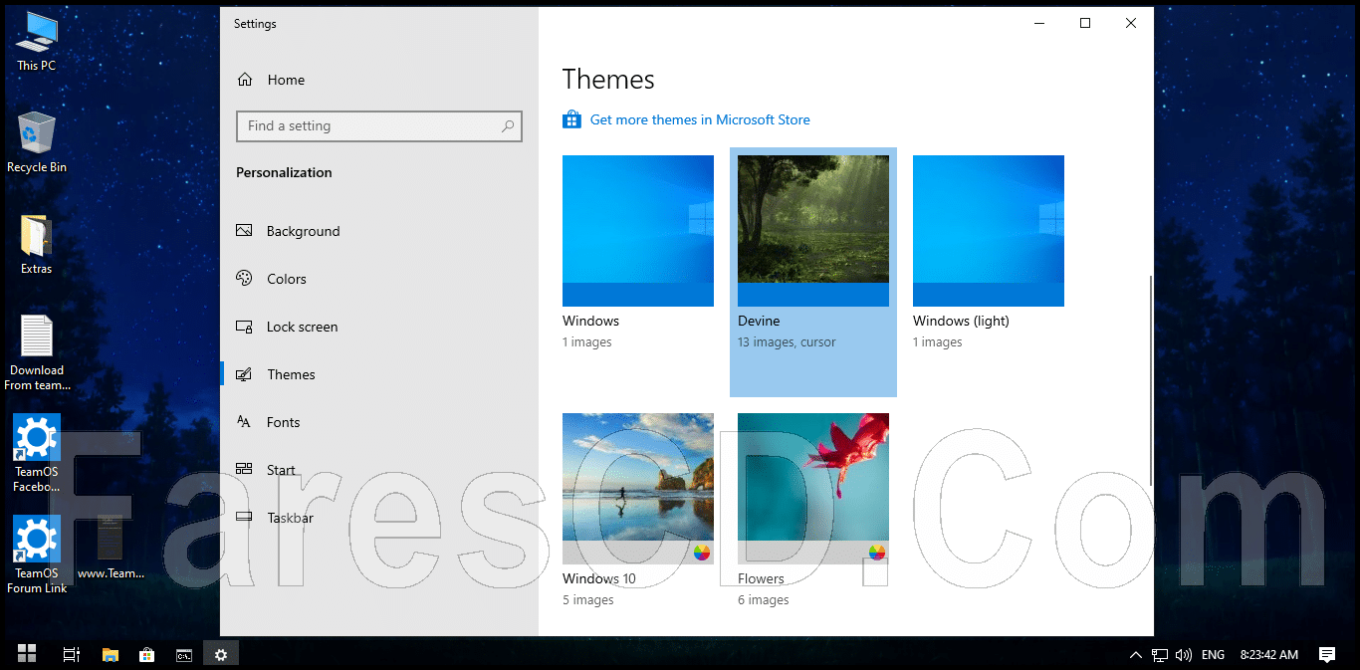Open Microsoft Store from the taskbar

(x=147, y=654)
